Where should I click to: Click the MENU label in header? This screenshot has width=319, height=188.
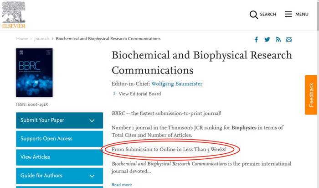[302, 15]
